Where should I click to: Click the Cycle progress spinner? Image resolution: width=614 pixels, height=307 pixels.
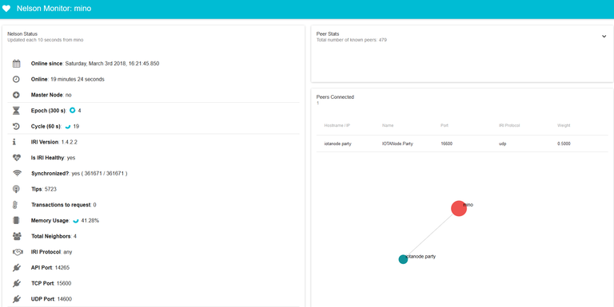pyautogui.click(x=68, y=126)
